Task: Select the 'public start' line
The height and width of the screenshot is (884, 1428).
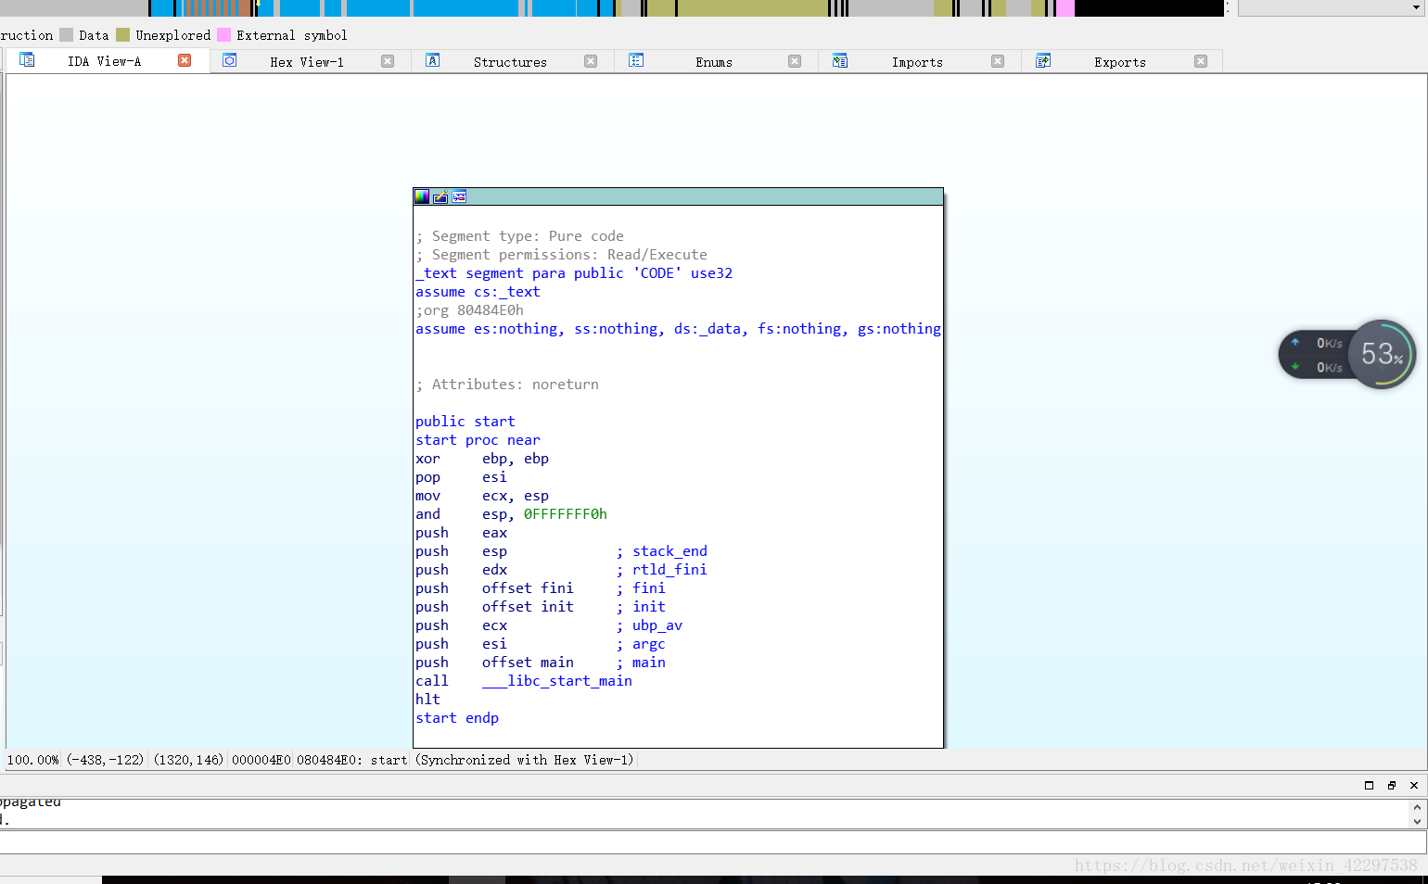Action: tap(465, 422)
